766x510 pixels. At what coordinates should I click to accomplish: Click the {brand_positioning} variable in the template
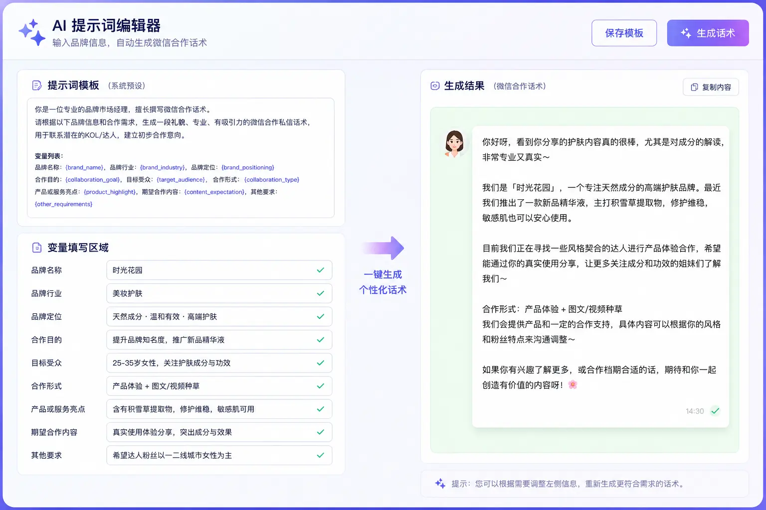coord(248,167)
